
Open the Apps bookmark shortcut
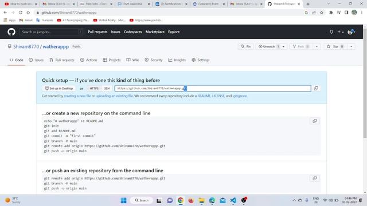(x=10, y=20)
